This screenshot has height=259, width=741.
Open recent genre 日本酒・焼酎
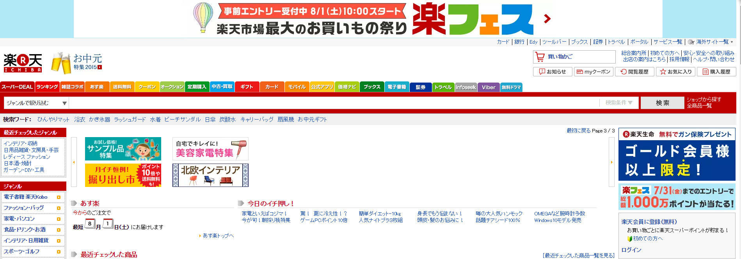pos(18,163)
